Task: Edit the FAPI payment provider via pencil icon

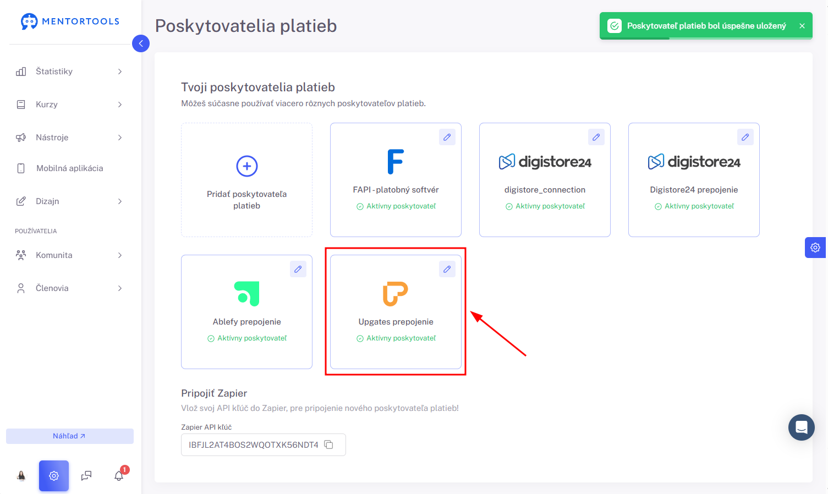Action: (447, 137)
